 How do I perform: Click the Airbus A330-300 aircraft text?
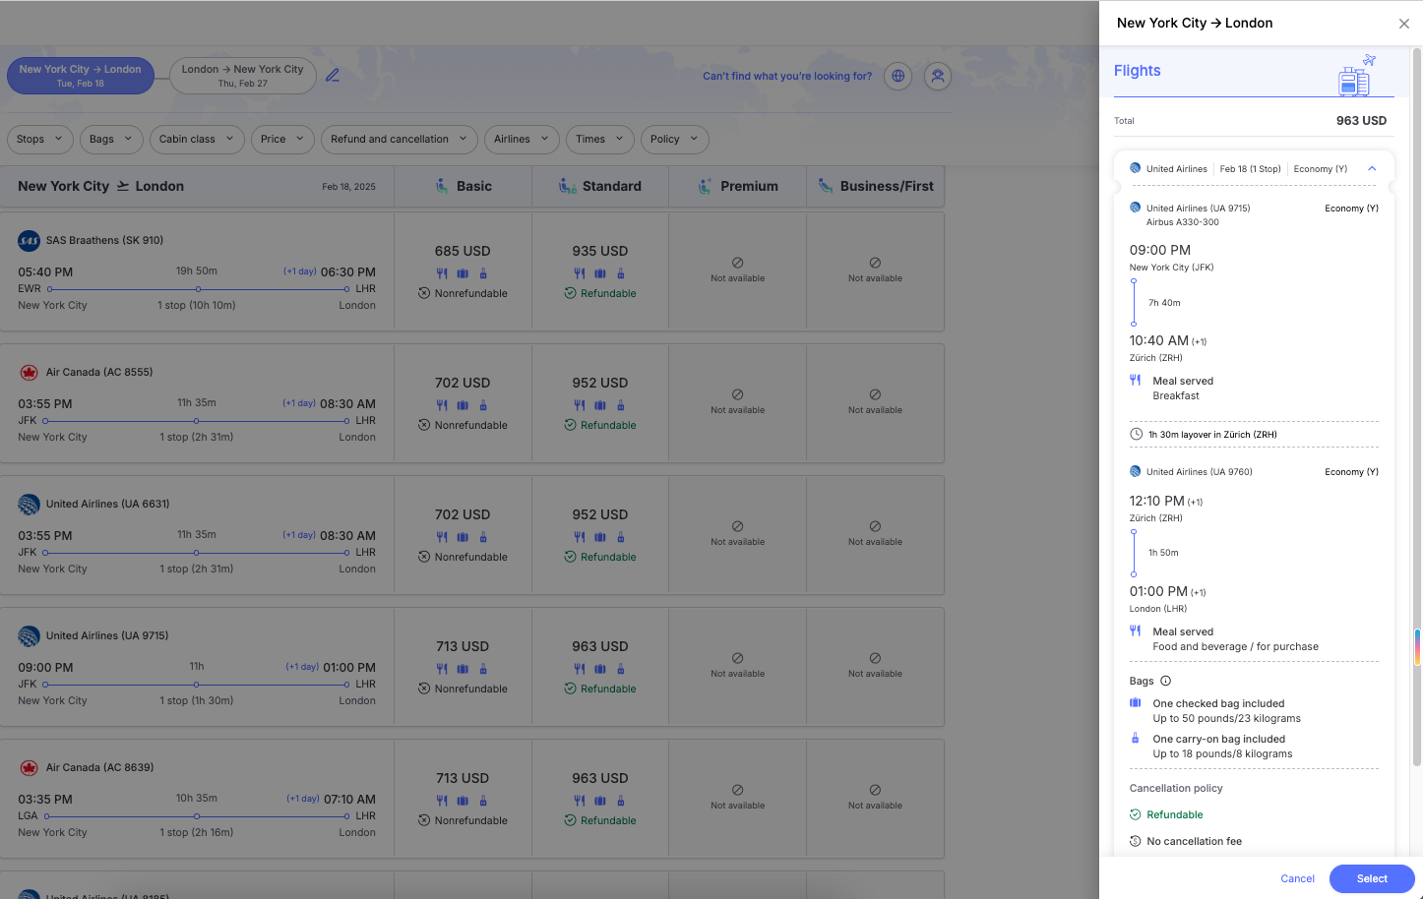(1182, 222)
